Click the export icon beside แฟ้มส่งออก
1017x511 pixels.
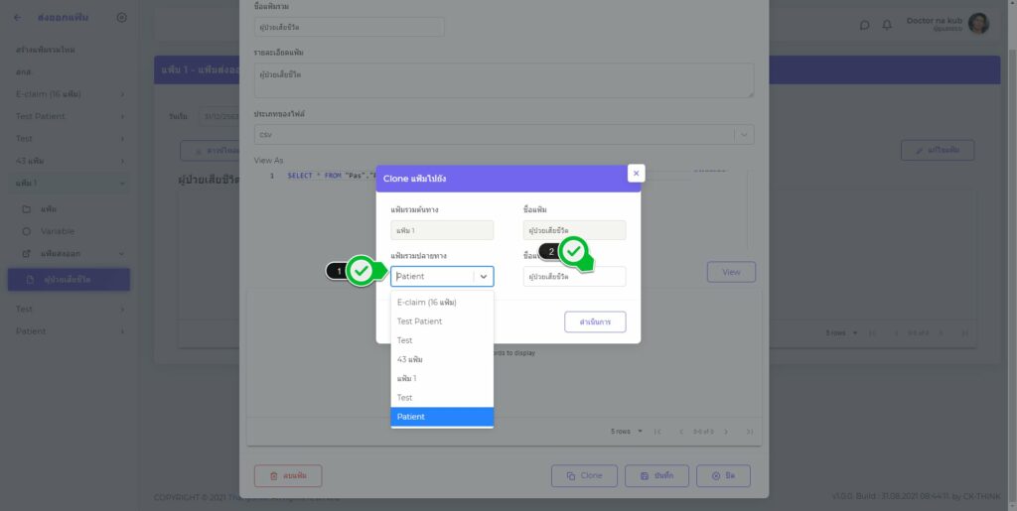(x=27, y=254)
